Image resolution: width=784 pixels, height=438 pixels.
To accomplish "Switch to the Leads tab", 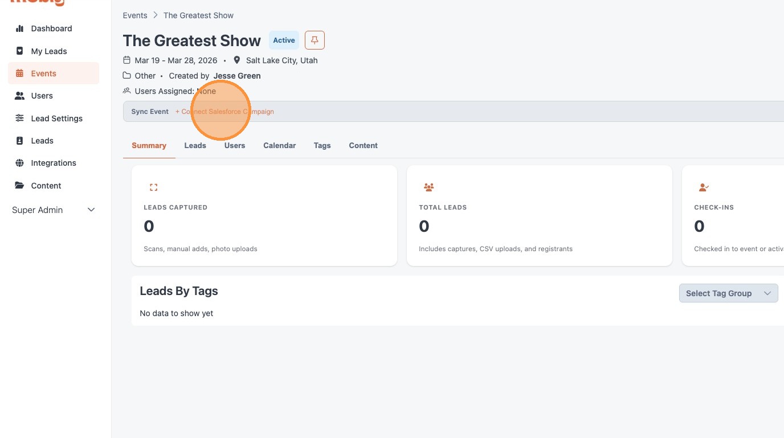I will click(x=195, y=146).
